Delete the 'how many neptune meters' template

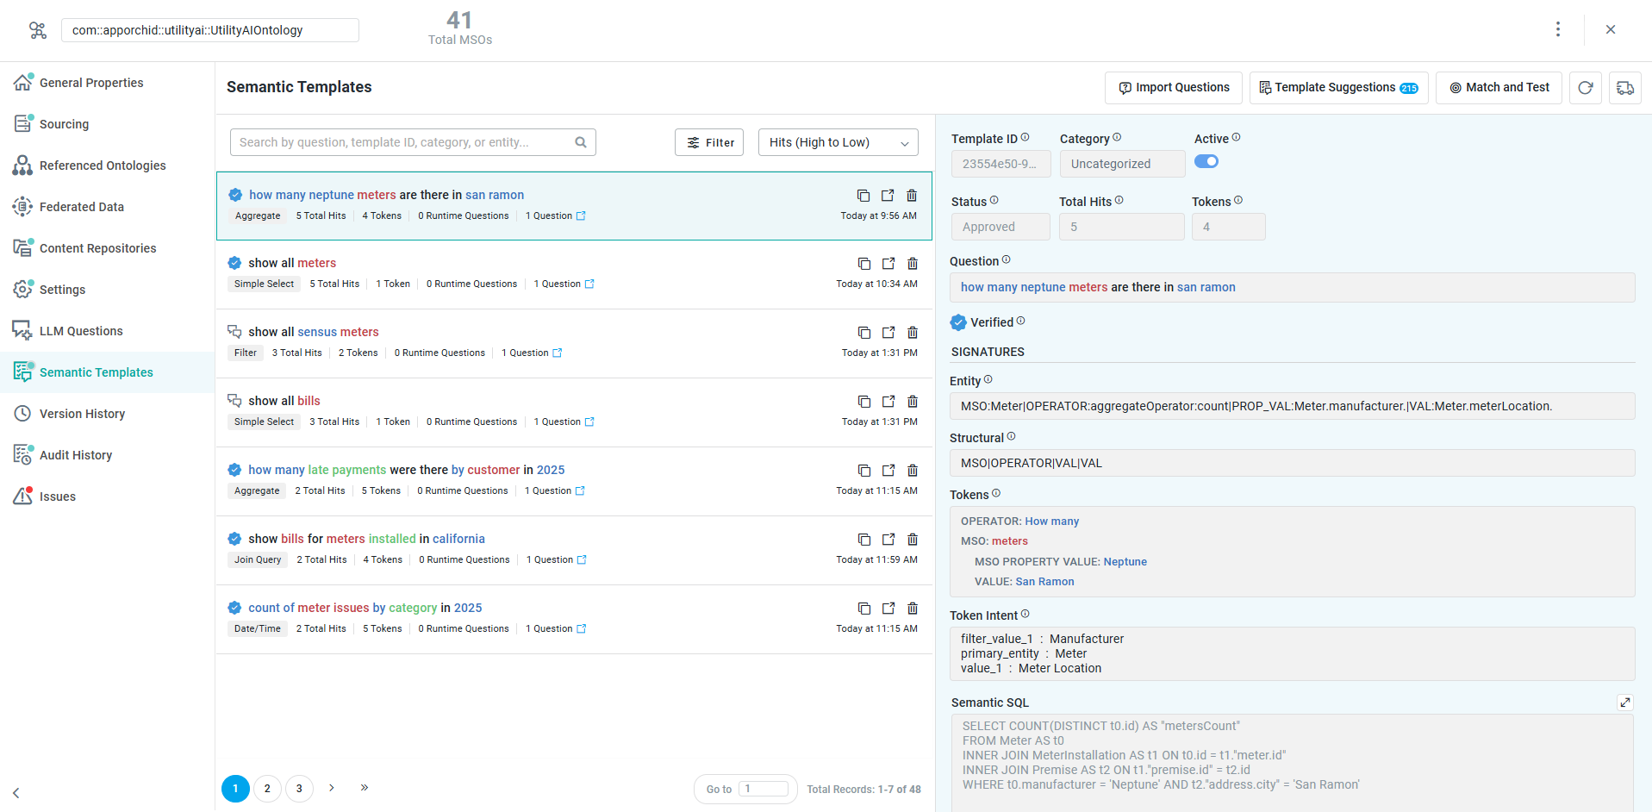(912, 196)
